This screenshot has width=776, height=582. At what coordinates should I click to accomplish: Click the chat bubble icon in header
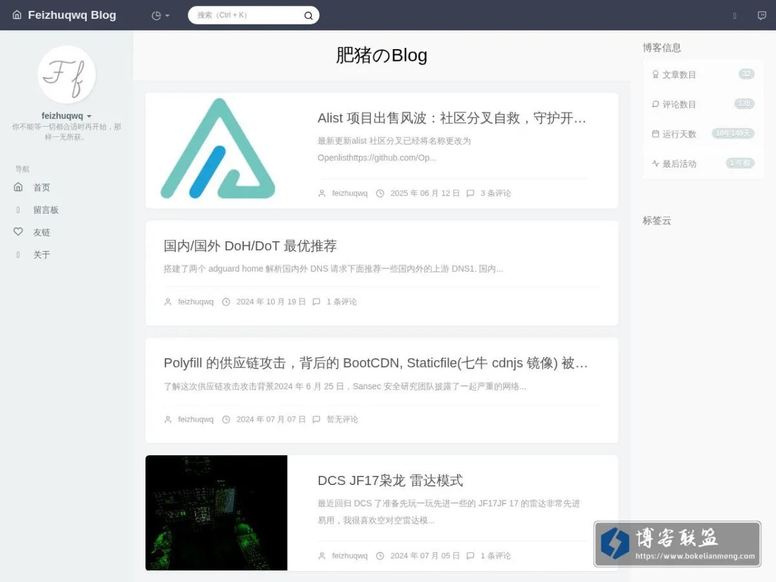[x=762, y=16]
